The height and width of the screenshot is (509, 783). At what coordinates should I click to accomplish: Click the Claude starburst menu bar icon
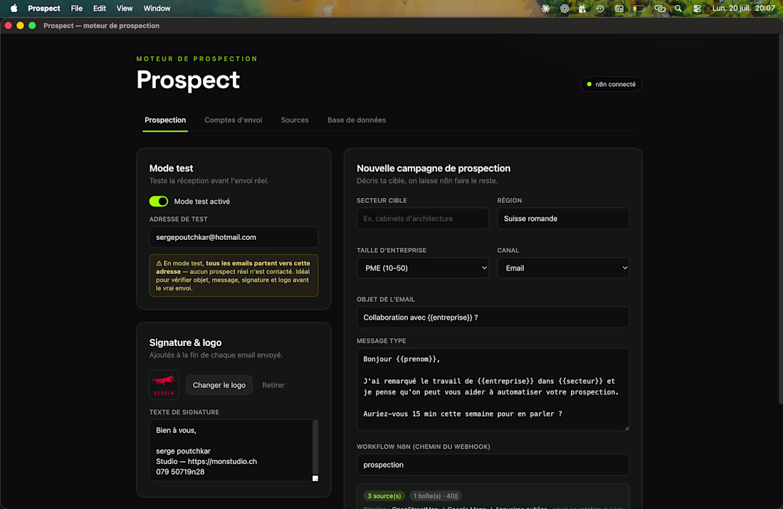pos(545,8)
